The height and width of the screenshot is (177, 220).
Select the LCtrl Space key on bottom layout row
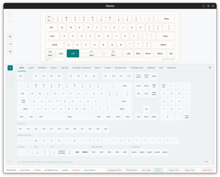coord(50,53)
